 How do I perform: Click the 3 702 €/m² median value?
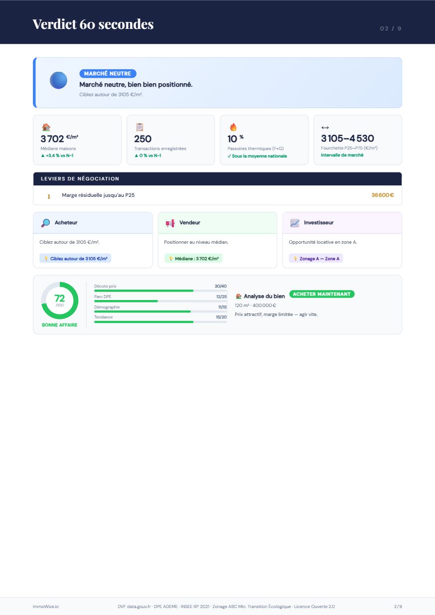(x=59, y=139)
